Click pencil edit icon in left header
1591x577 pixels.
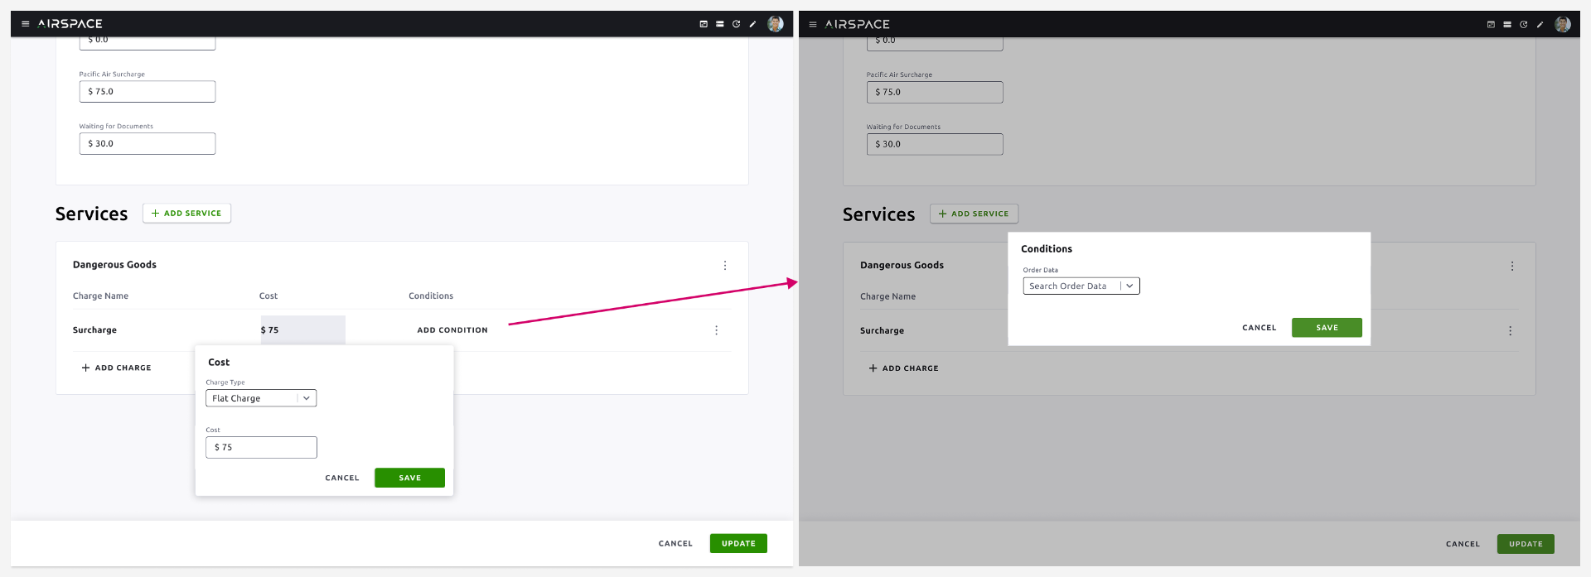point(752,24)
